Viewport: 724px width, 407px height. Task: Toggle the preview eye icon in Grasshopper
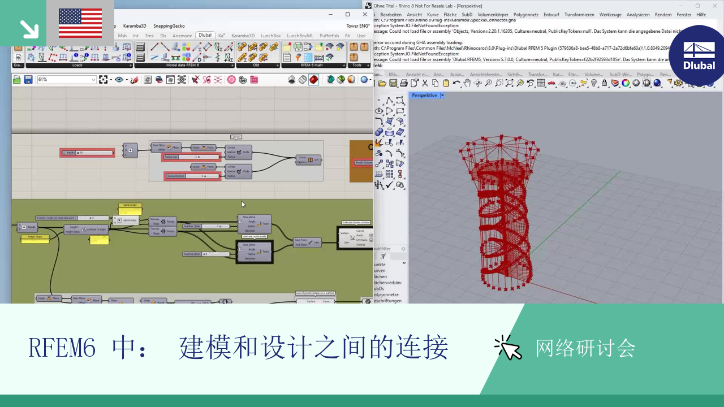point(119,79)
